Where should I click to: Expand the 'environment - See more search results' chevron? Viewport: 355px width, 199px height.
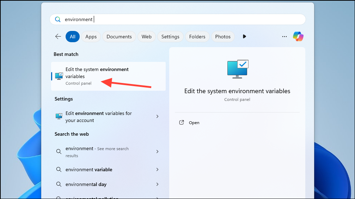click(157, 152)
